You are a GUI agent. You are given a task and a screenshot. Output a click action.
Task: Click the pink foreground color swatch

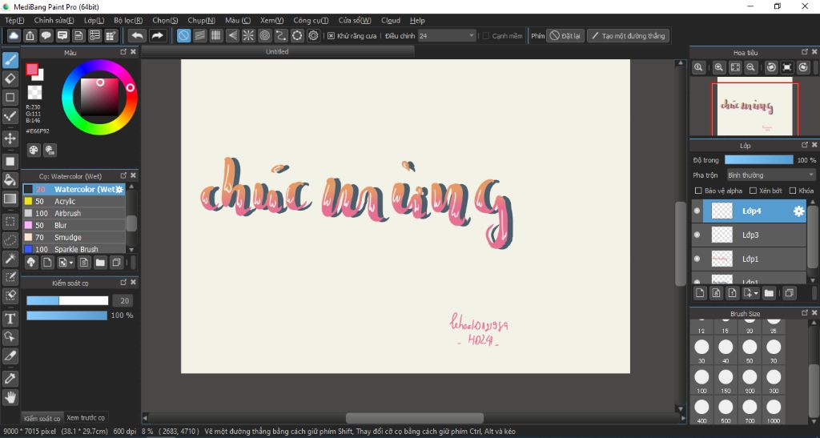point(32,70)
